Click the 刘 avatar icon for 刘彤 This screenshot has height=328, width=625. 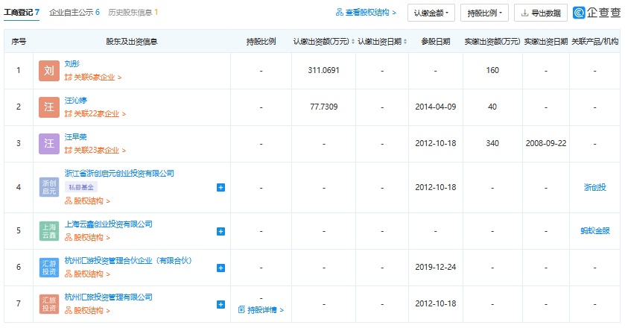(x=48, y=72)
